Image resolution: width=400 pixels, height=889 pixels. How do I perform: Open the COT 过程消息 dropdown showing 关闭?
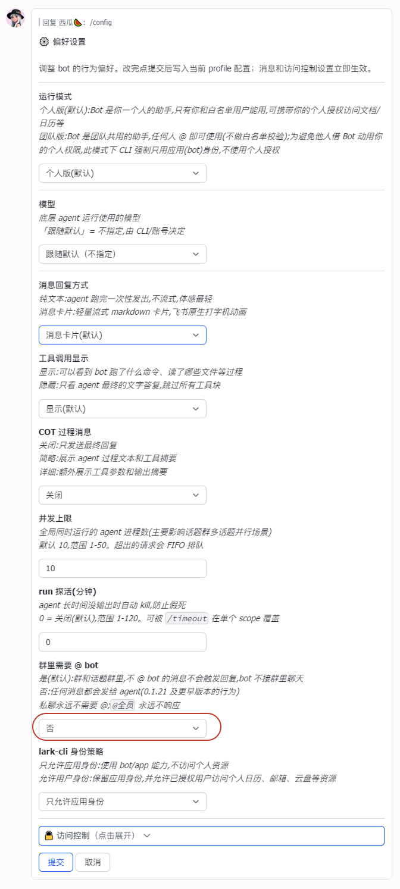(123, 495)
